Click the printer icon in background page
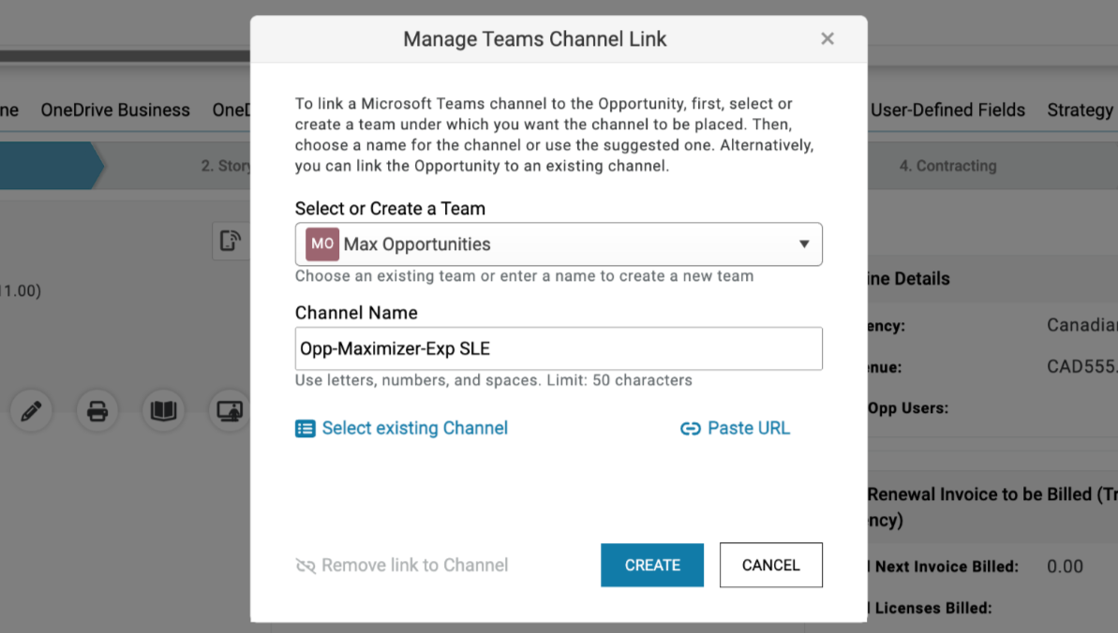Viewport: 1118px width, 633px height. pyautogui.click(x=97, y=410)
